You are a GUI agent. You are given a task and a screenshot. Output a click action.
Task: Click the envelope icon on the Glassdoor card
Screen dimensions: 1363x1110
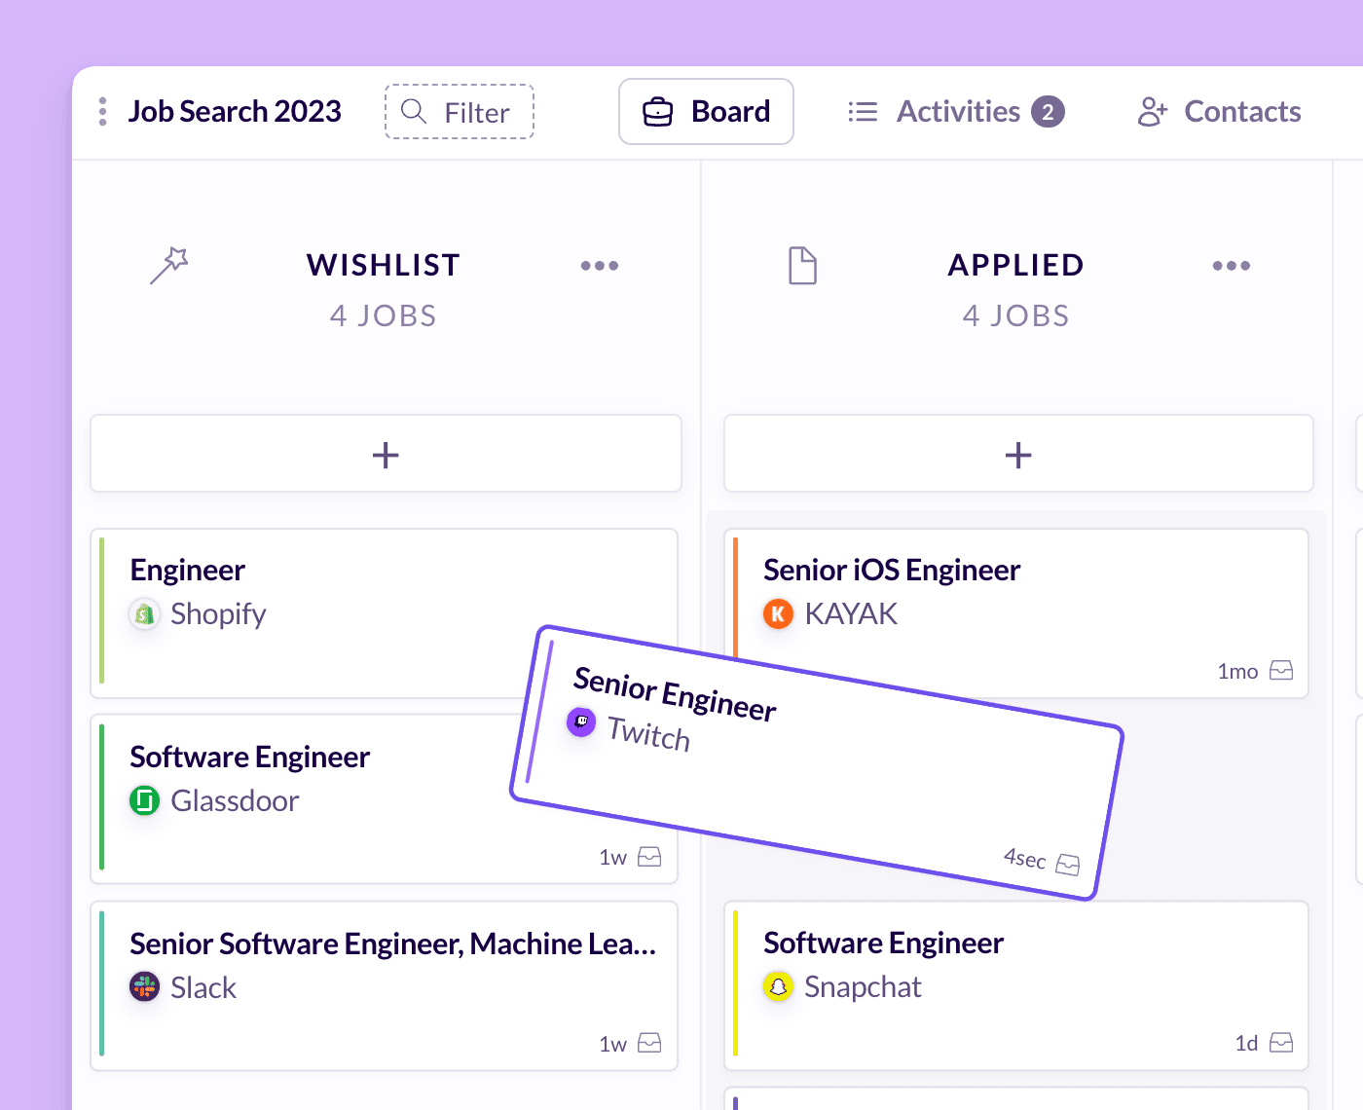pyautogui.click(x=649, y=856)
